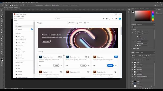Open the Creative Cloud account avatar
163x91 pixels.
click(x=120, y=19)
